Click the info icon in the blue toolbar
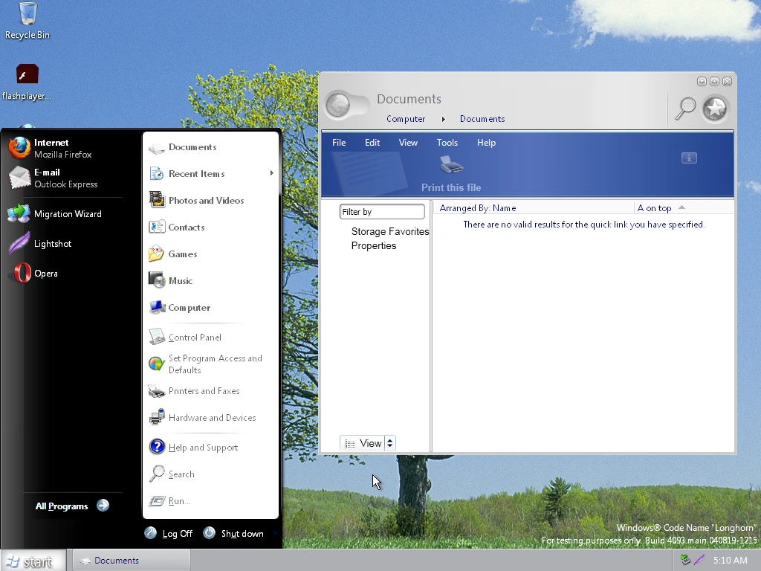 689,158
